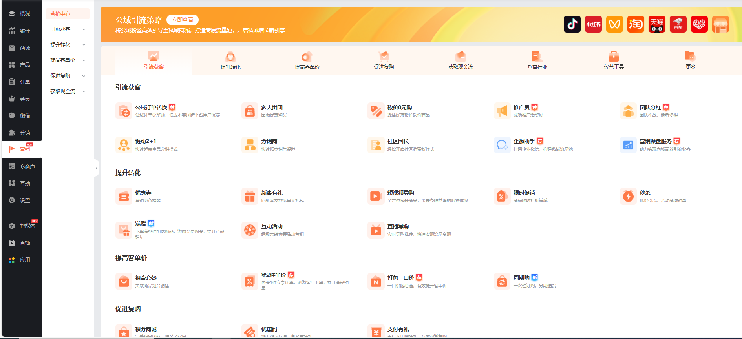Image resolution: width=742 pixels, height=339 pixels.
Task: Click the 周期购 icon
Action: click(x=502, y=281)
